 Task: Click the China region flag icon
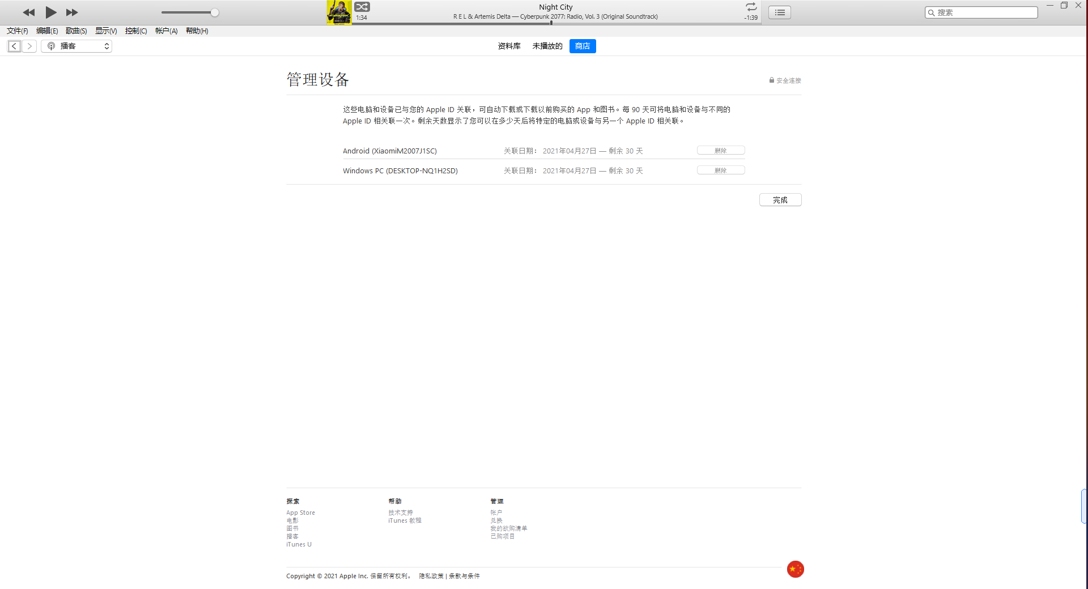(795, 569)
